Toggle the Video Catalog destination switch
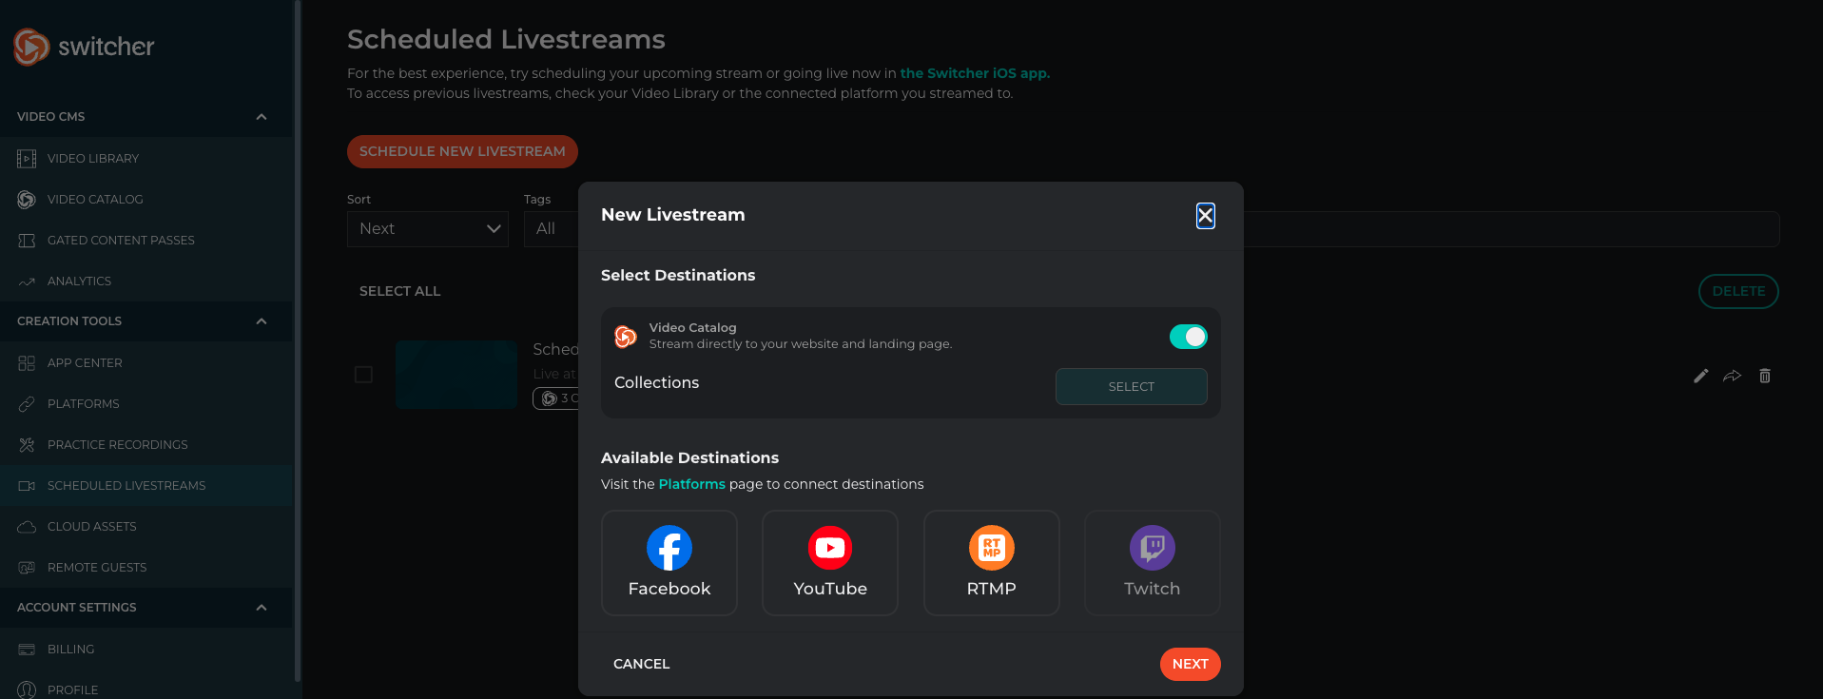1823x699 pixels. [1189, 337]
